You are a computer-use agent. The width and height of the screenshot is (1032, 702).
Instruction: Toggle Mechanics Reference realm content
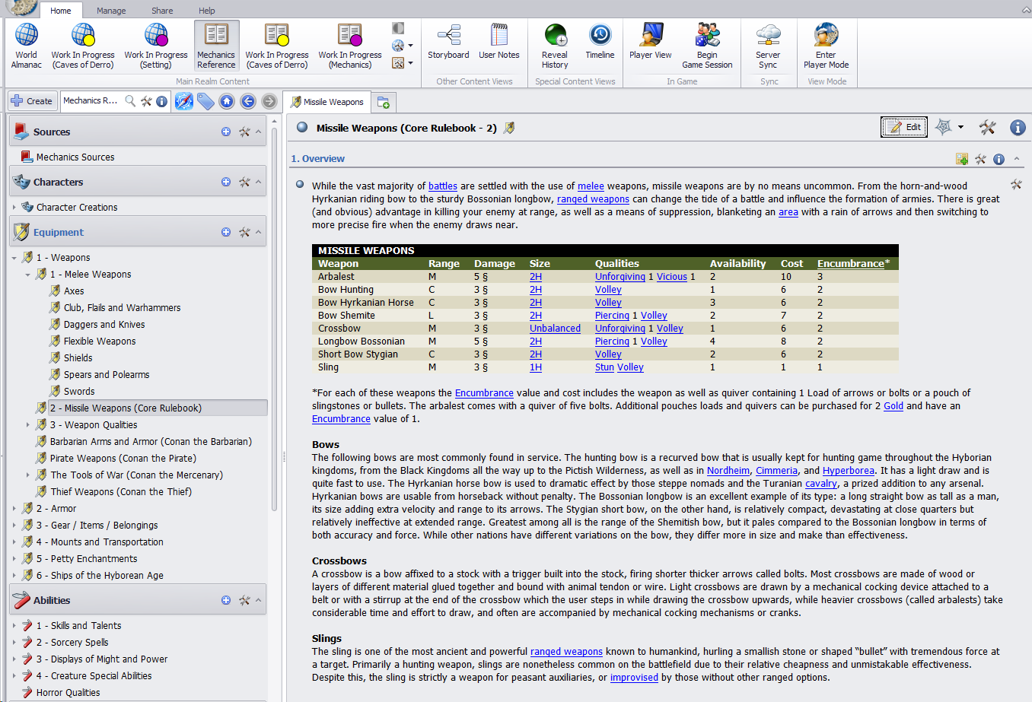coord(216,46)
